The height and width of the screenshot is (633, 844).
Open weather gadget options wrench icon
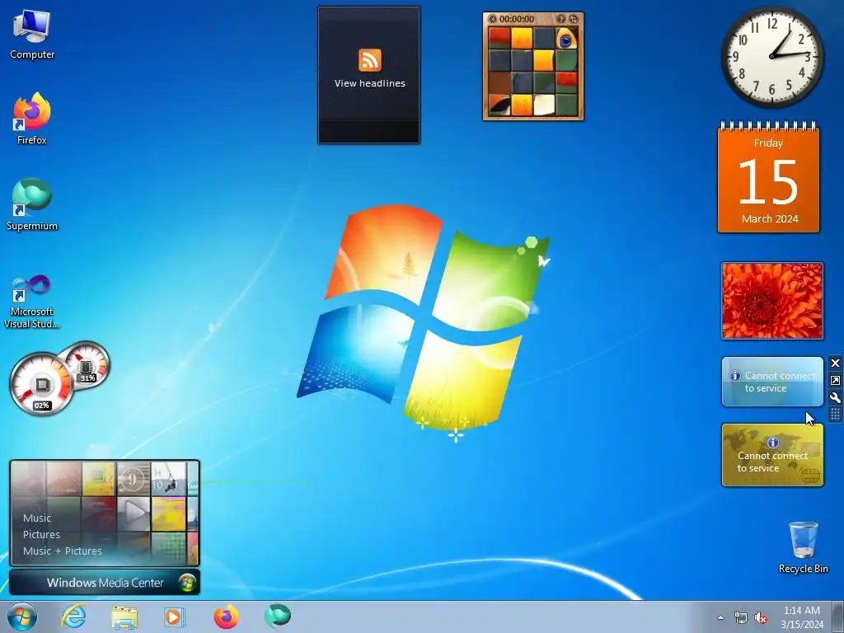pyautogui.click(x=836, y=398)
